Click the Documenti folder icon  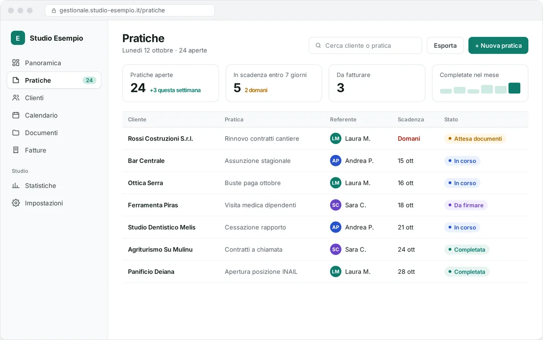point(16,133)
